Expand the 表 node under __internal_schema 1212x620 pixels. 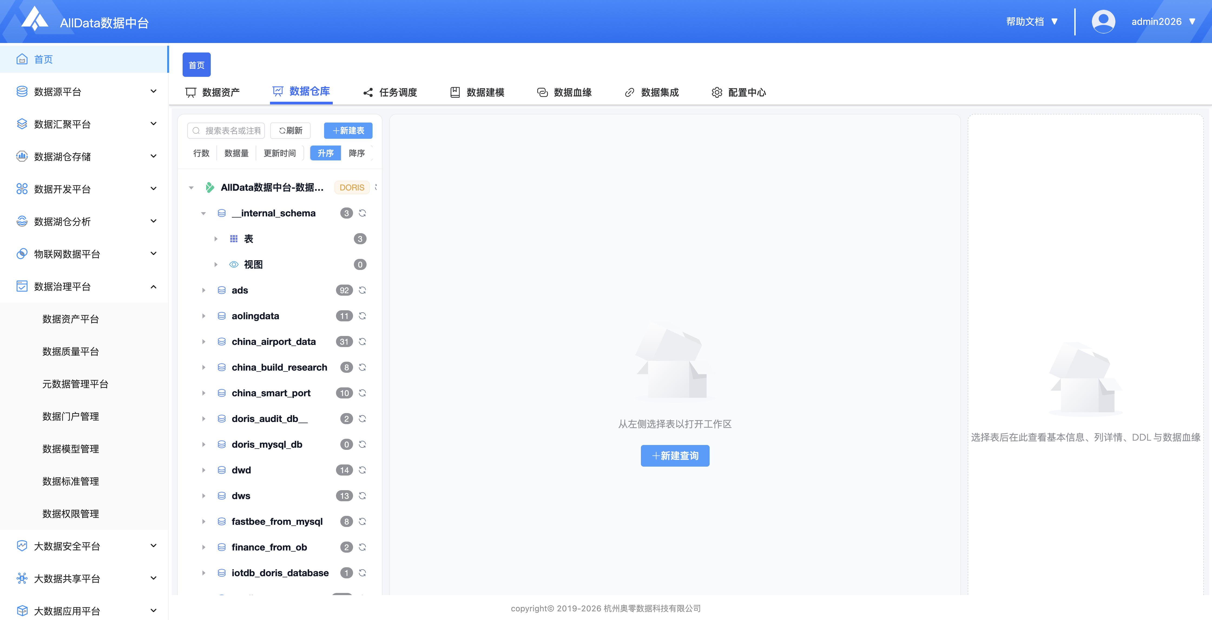[x=216, y=239]
